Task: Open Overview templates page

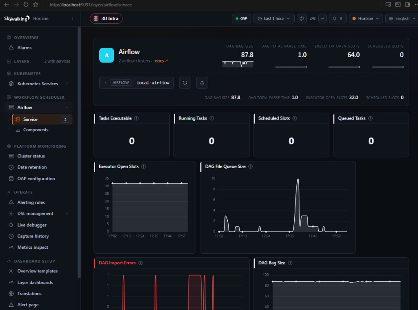Action: (x=39, y=271)
